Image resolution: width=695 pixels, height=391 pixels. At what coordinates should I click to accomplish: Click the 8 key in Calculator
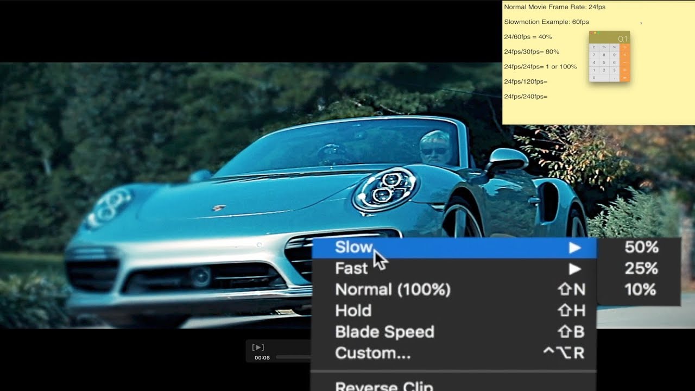(604, 55)
